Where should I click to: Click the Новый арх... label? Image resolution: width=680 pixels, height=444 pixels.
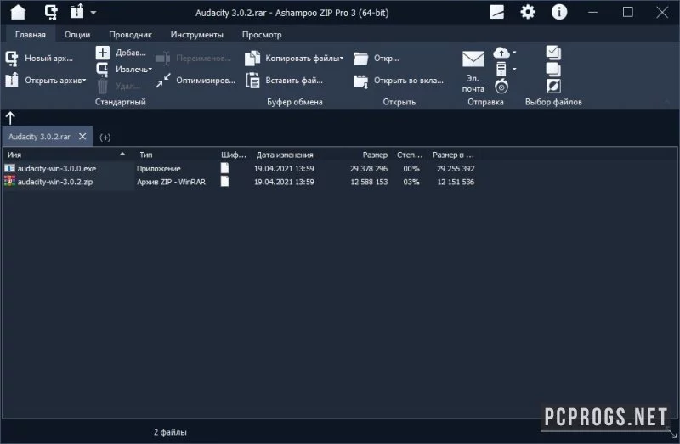point(49,59)
